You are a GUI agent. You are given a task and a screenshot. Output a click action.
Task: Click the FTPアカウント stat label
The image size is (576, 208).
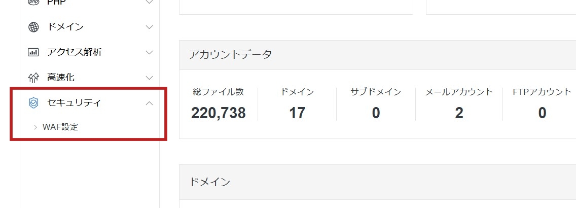pyautogui.click(x=542, y=92)
